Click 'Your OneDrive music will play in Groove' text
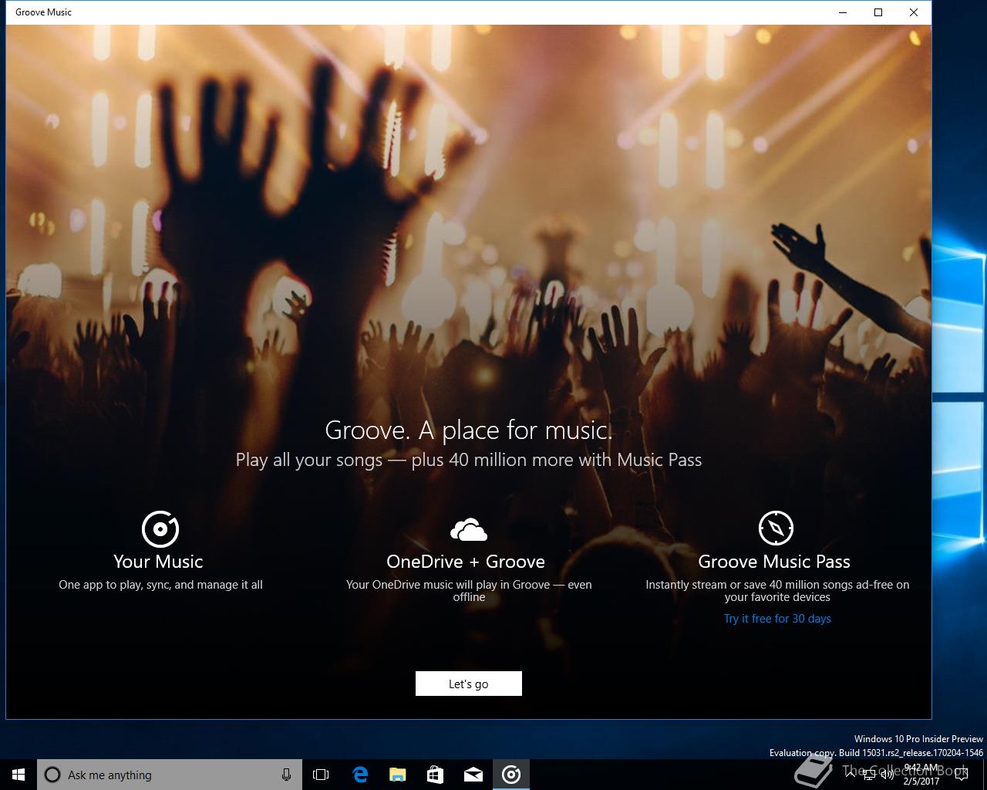 (469, 591)
